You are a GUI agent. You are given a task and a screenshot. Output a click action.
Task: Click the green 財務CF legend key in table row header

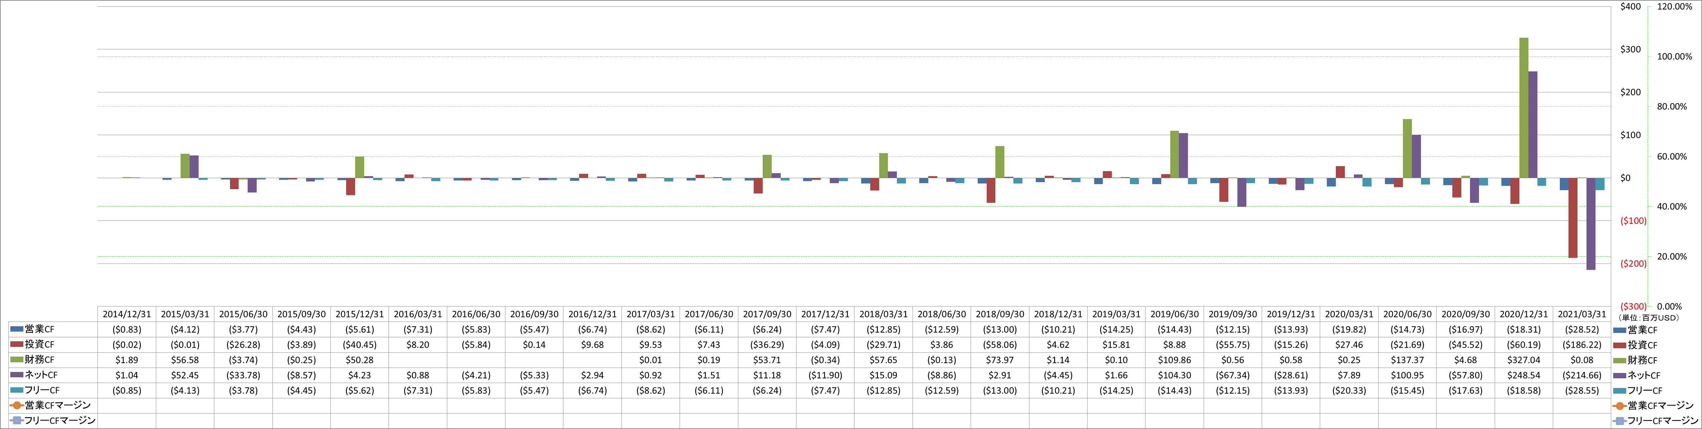click(x=16, y=360)
